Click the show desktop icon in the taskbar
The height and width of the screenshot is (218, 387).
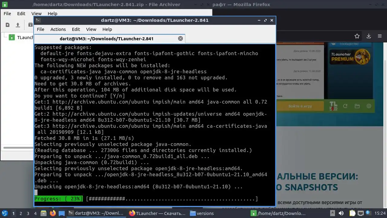(61, 213)
